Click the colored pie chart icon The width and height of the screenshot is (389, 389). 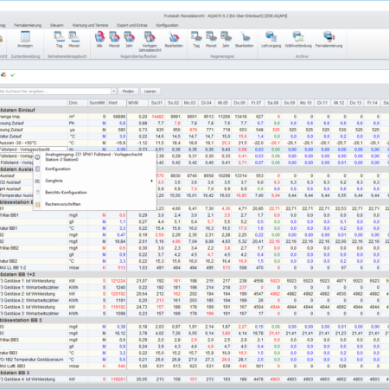pos(3,75)
